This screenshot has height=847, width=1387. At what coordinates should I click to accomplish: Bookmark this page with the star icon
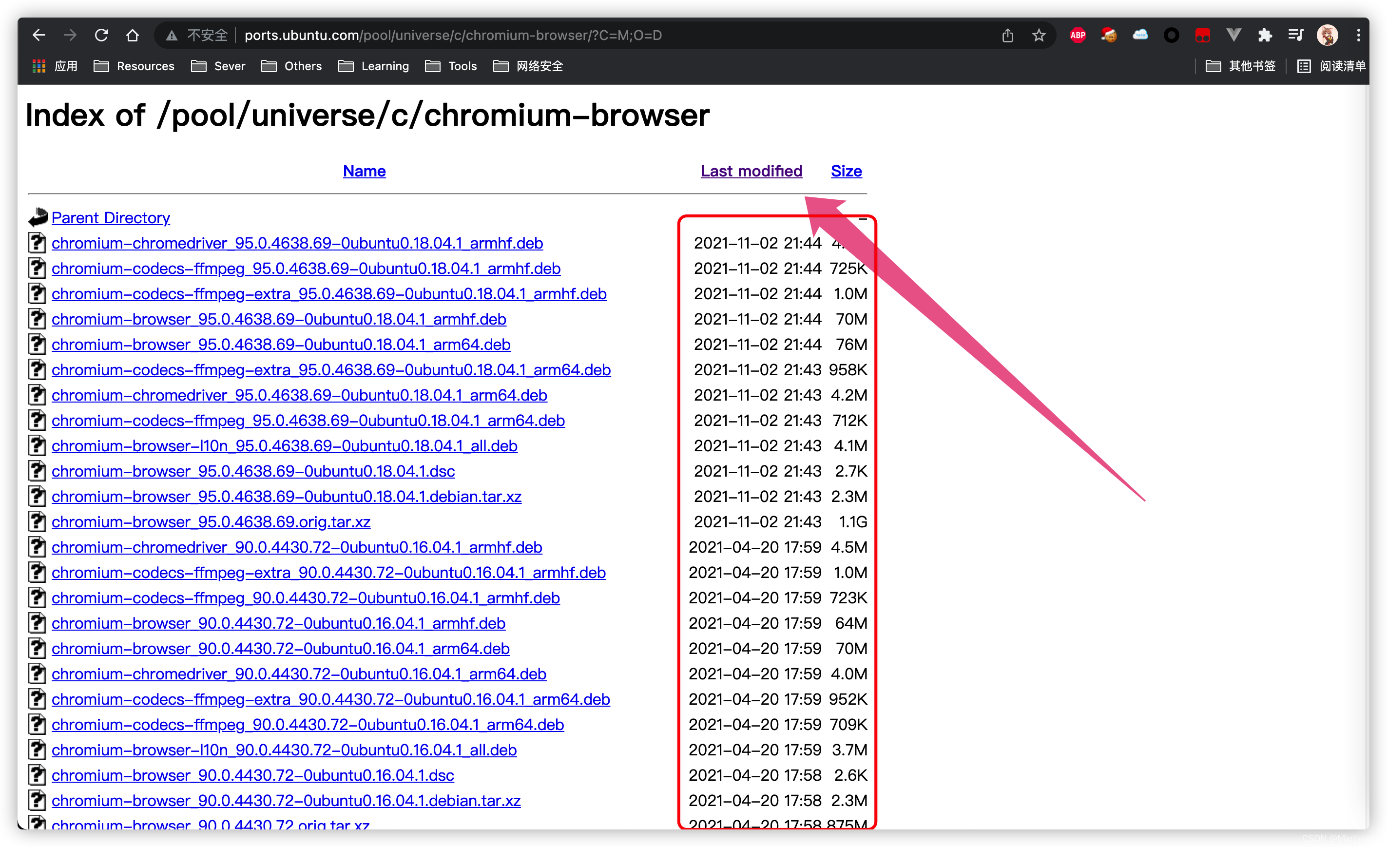[x=1039, y=36]
